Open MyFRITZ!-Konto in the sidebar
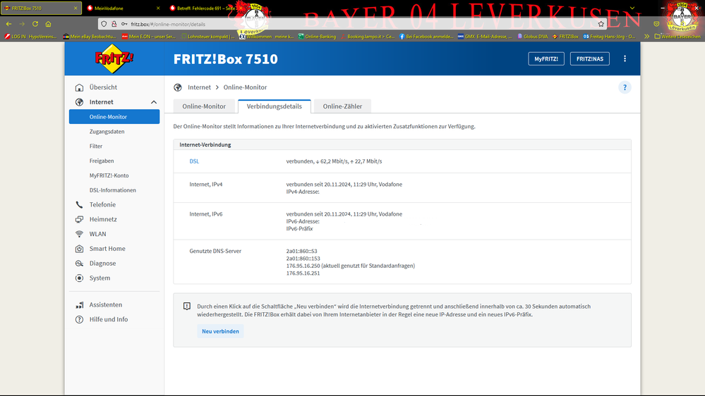The width and height of the screenshot is (705, 396). [x=109, y=175]
